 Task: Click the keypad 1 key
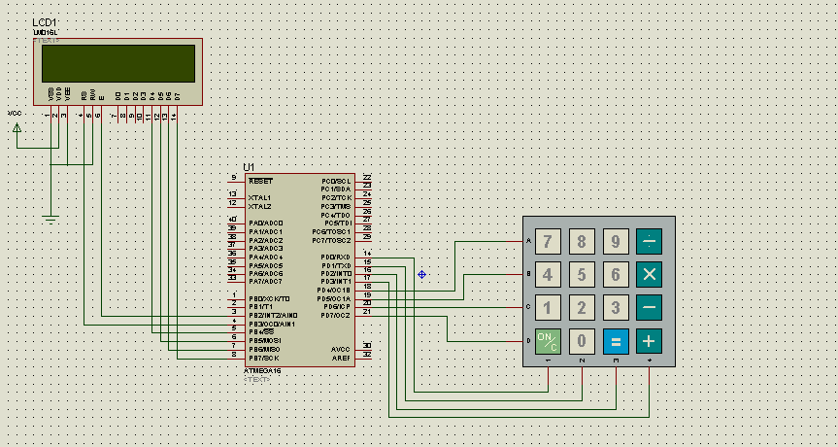548,308
